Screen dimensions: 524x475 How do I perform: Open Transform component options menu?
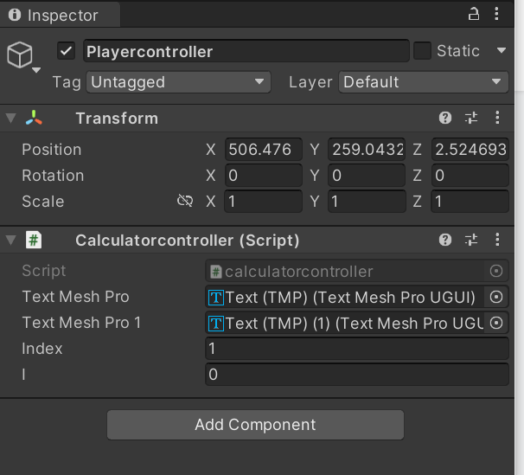pos(497,119)
